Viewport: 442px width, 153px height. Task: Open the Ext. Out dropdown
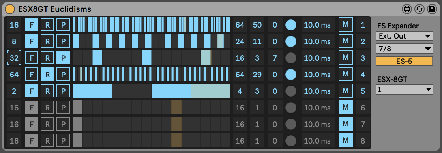point(404,36)
